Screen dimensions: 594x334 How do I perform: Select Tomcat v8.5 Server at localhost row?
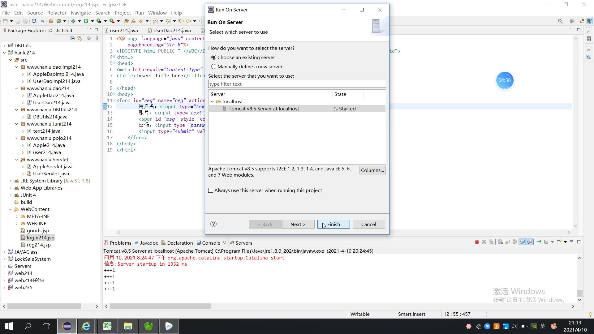point(297,109)
